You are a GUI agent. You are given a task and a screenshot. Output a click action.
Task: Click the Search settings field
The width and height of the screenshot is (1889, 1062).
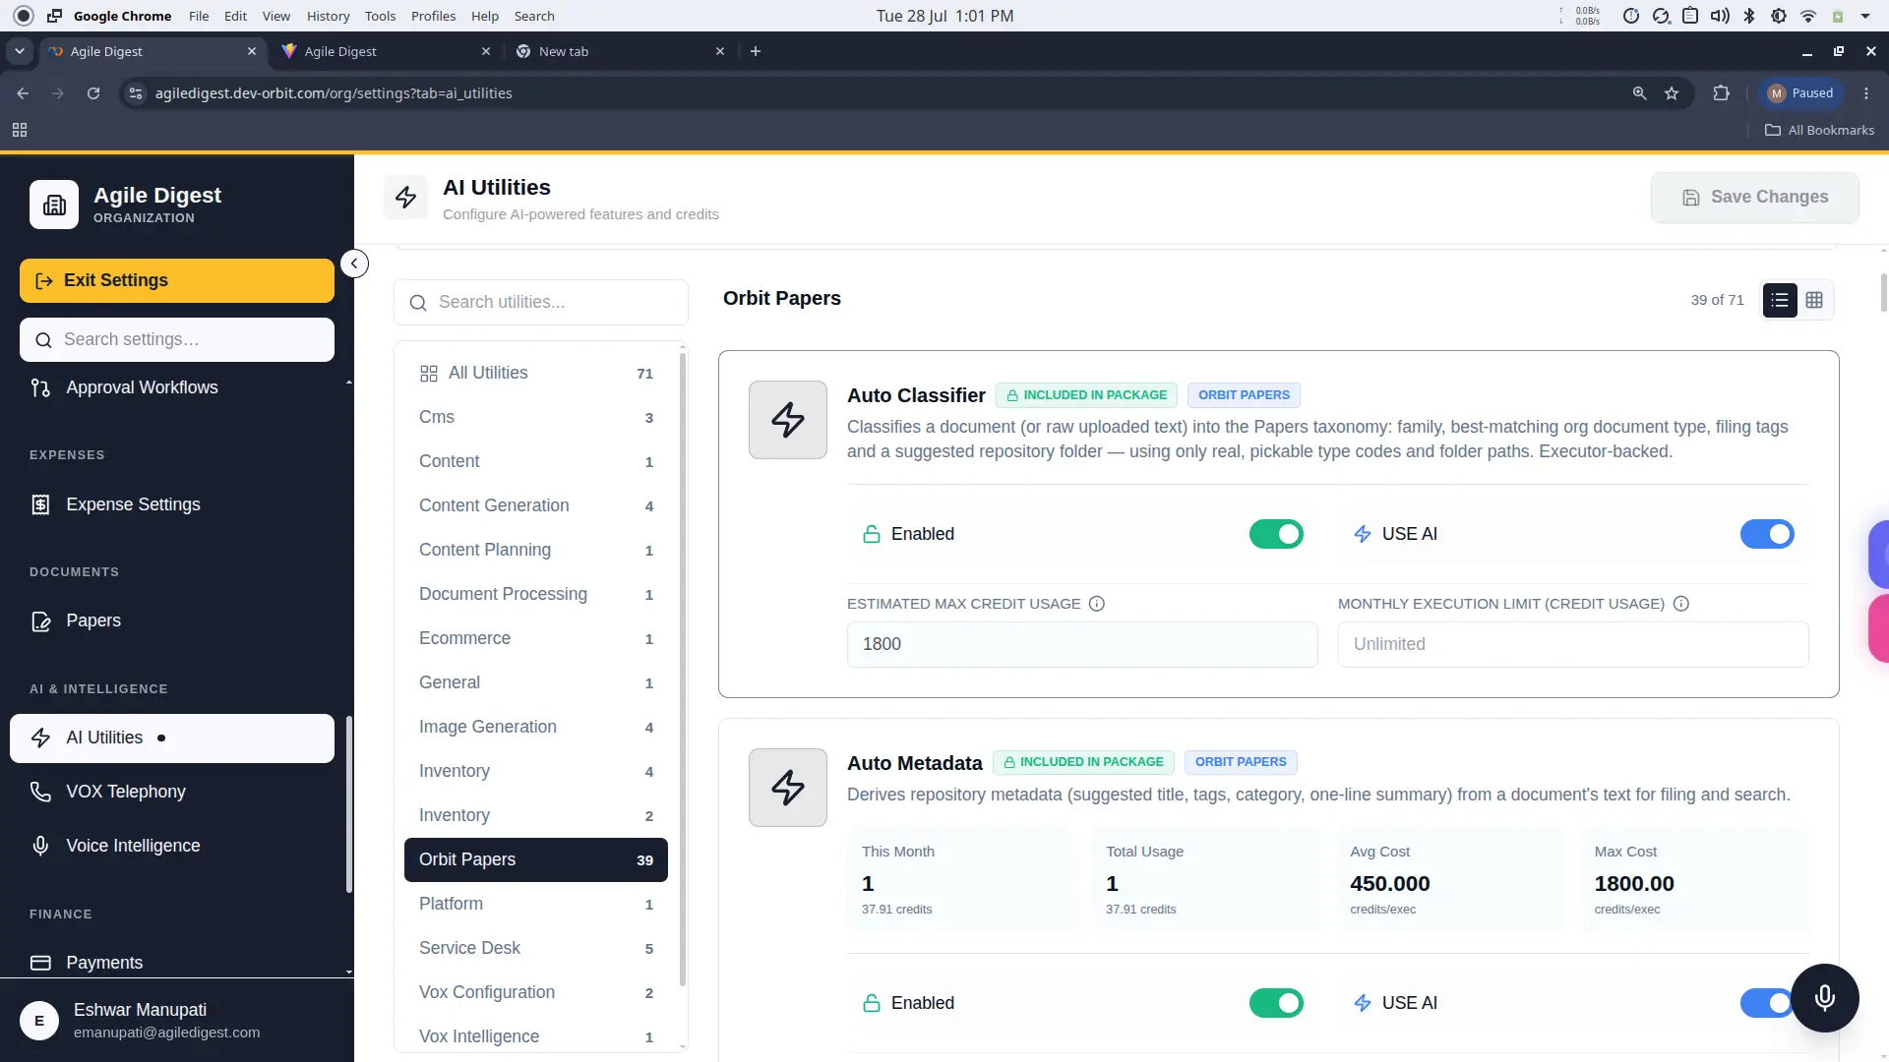click(x=177, y=339)
